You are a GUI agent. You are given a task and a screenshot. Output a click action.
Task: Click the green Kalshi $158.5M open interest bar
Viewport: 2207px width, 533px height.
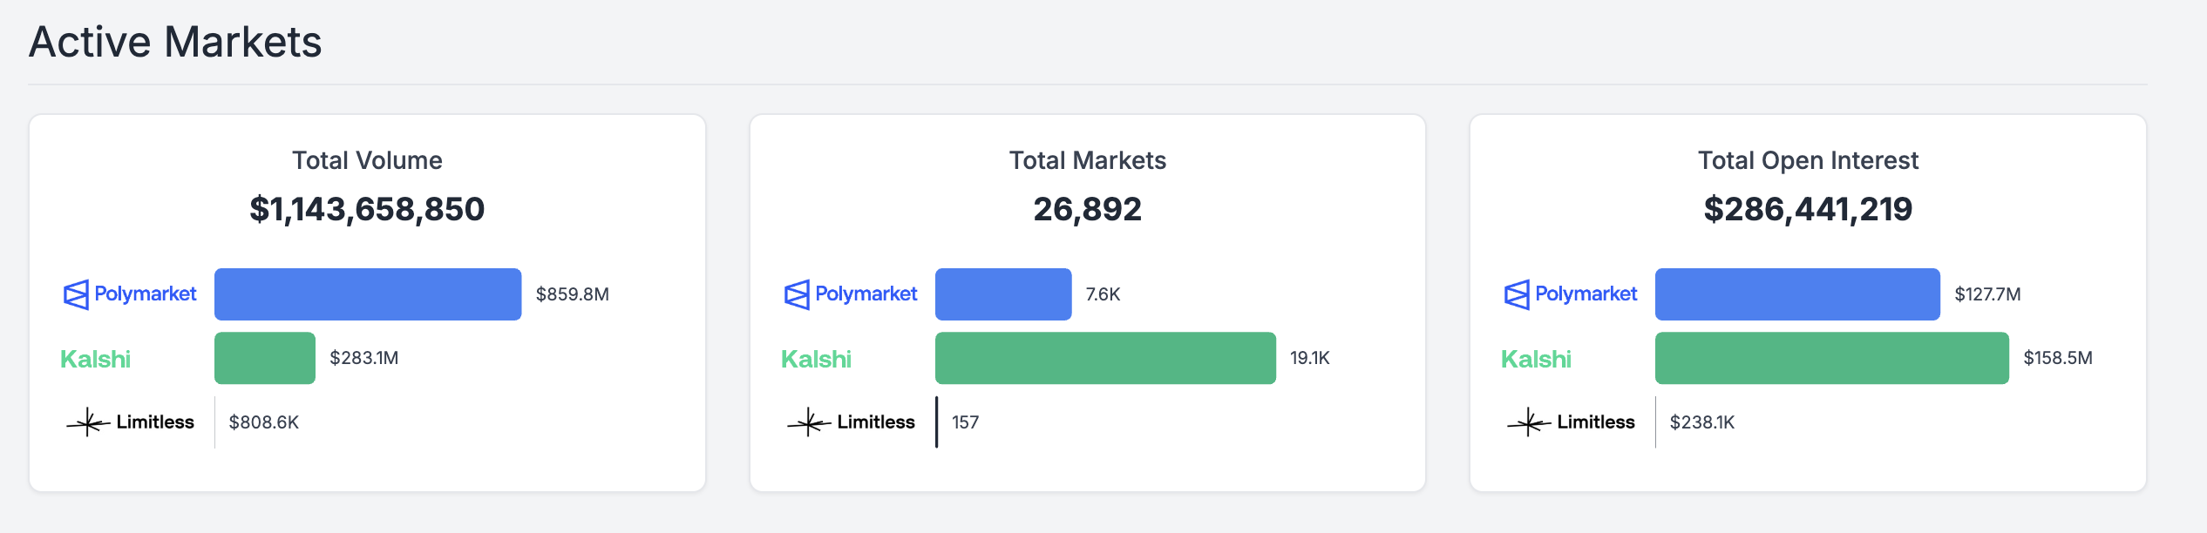(x=1831, y=358)
